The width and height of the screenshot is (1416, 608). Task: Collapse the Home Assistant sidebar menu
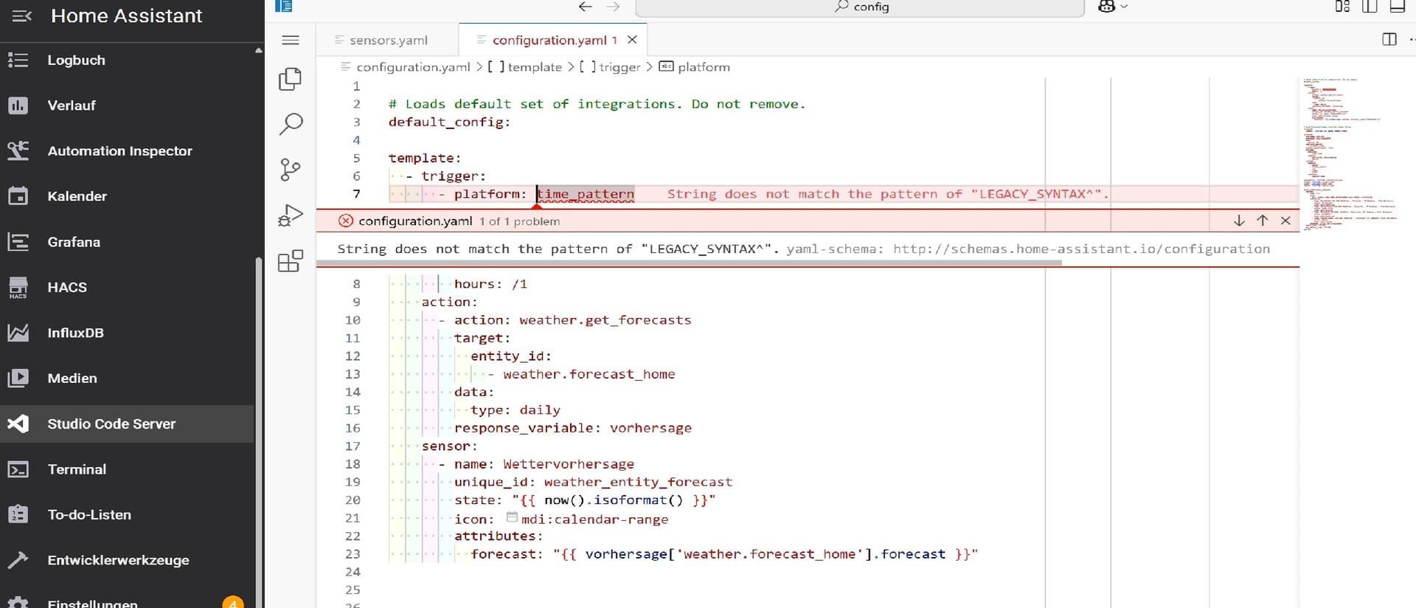(x=22, y=15)
